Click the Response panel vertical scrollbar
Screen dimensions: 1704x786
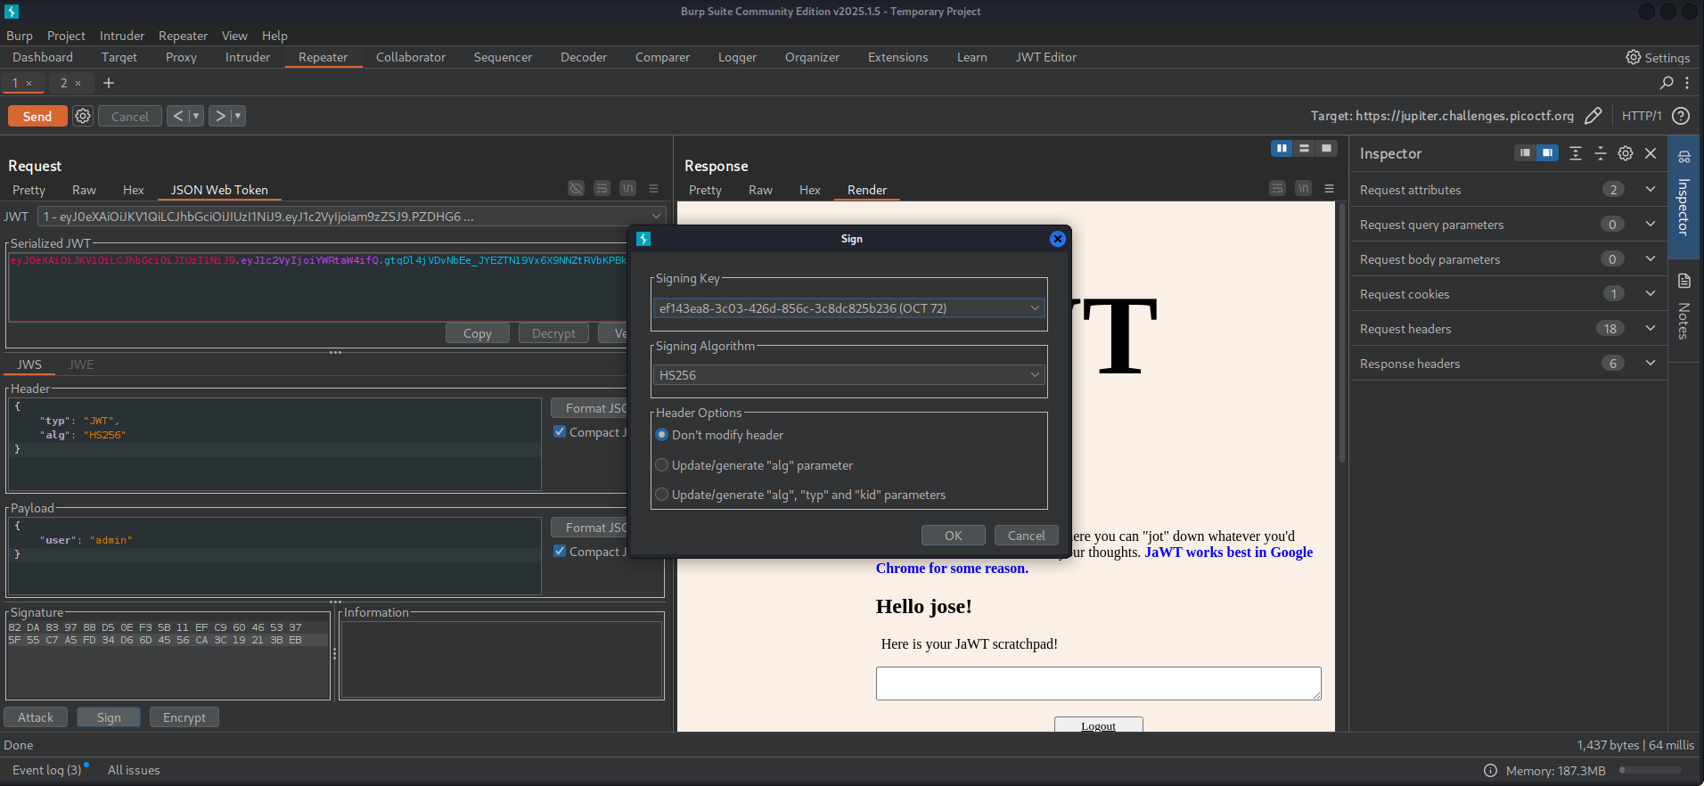coord(1341,333)
